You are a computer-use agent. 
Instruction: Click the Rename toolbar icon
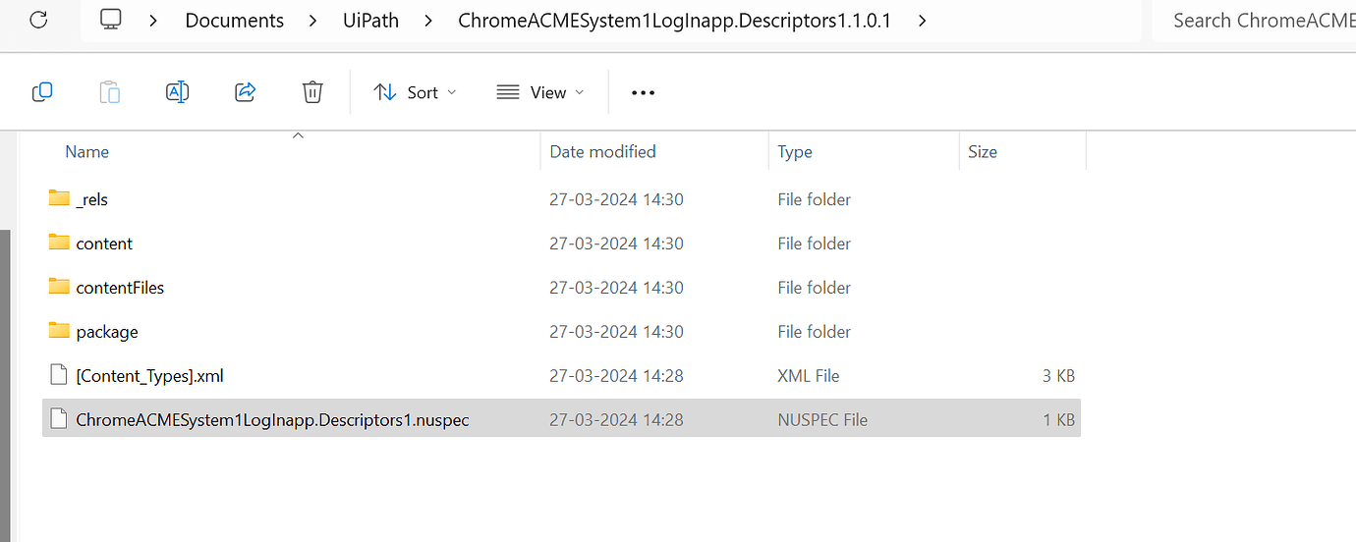tap(177, 92)
